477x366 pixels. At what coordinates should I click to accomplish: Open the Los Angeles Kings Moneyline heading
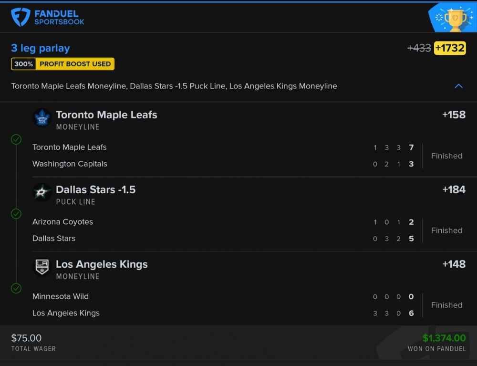click(102, 264)
